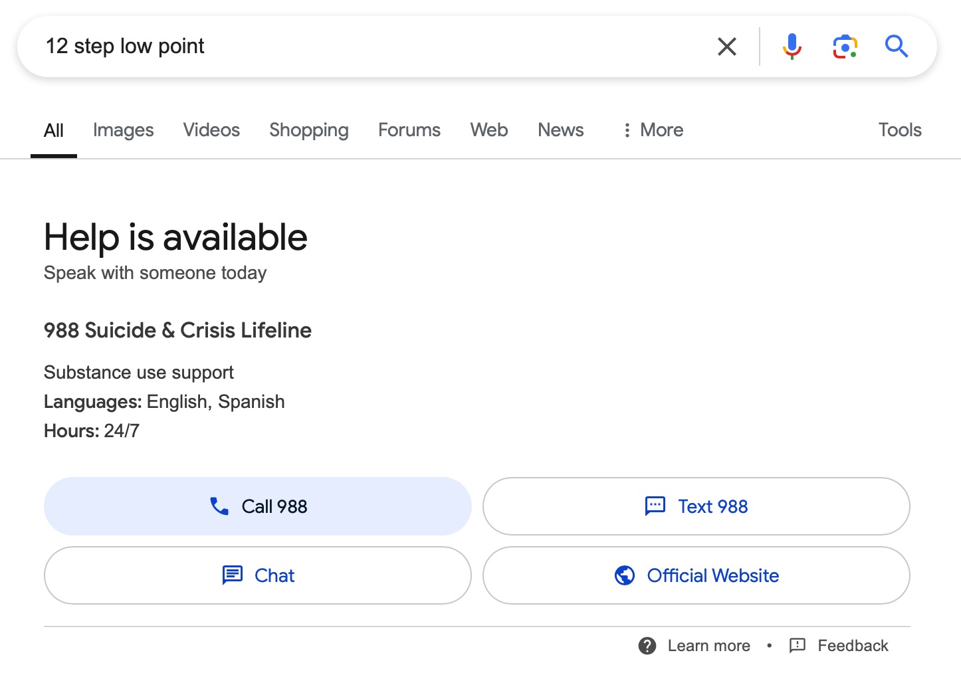Open the News tab
The image size is (961, 679).
561,130
